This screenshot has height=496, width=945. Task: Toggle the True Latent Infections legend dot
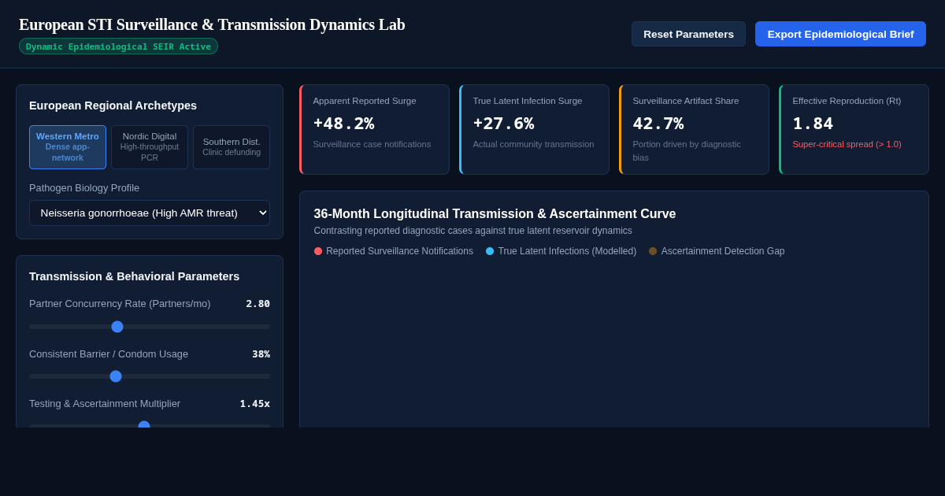(490, 251)
